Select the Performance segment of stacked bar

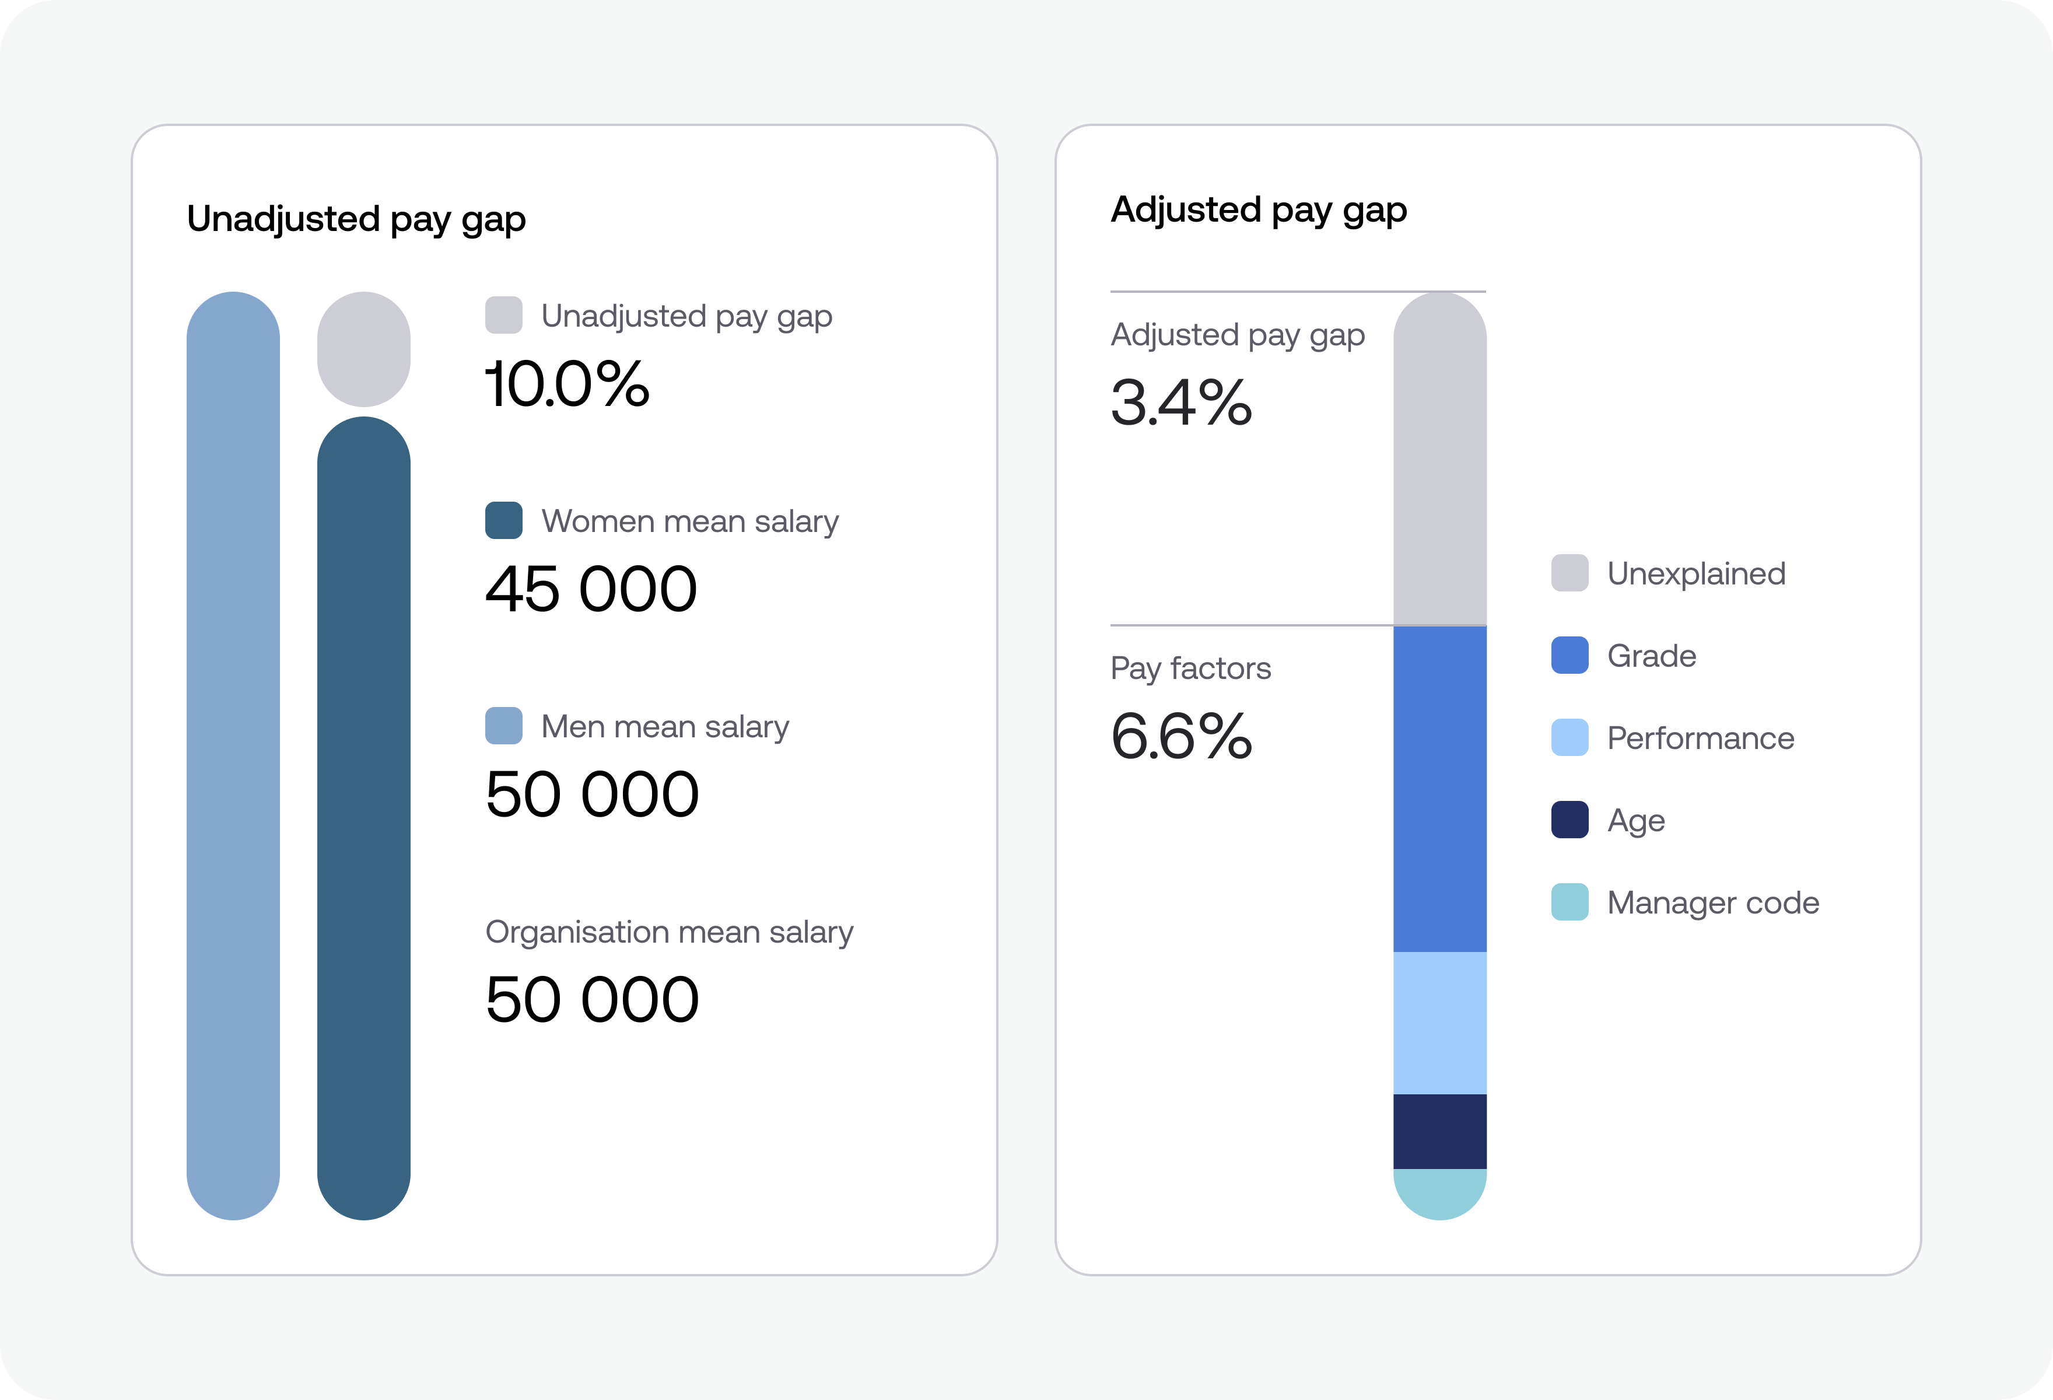tap(1440, 1023)
